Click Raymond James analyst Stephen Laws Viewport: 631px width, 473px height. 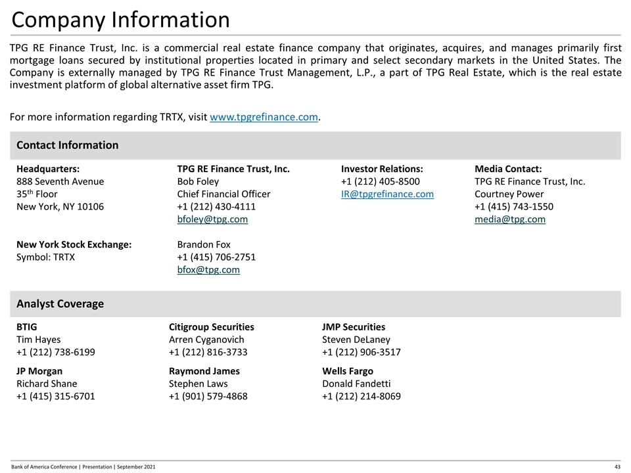(198, 384)
